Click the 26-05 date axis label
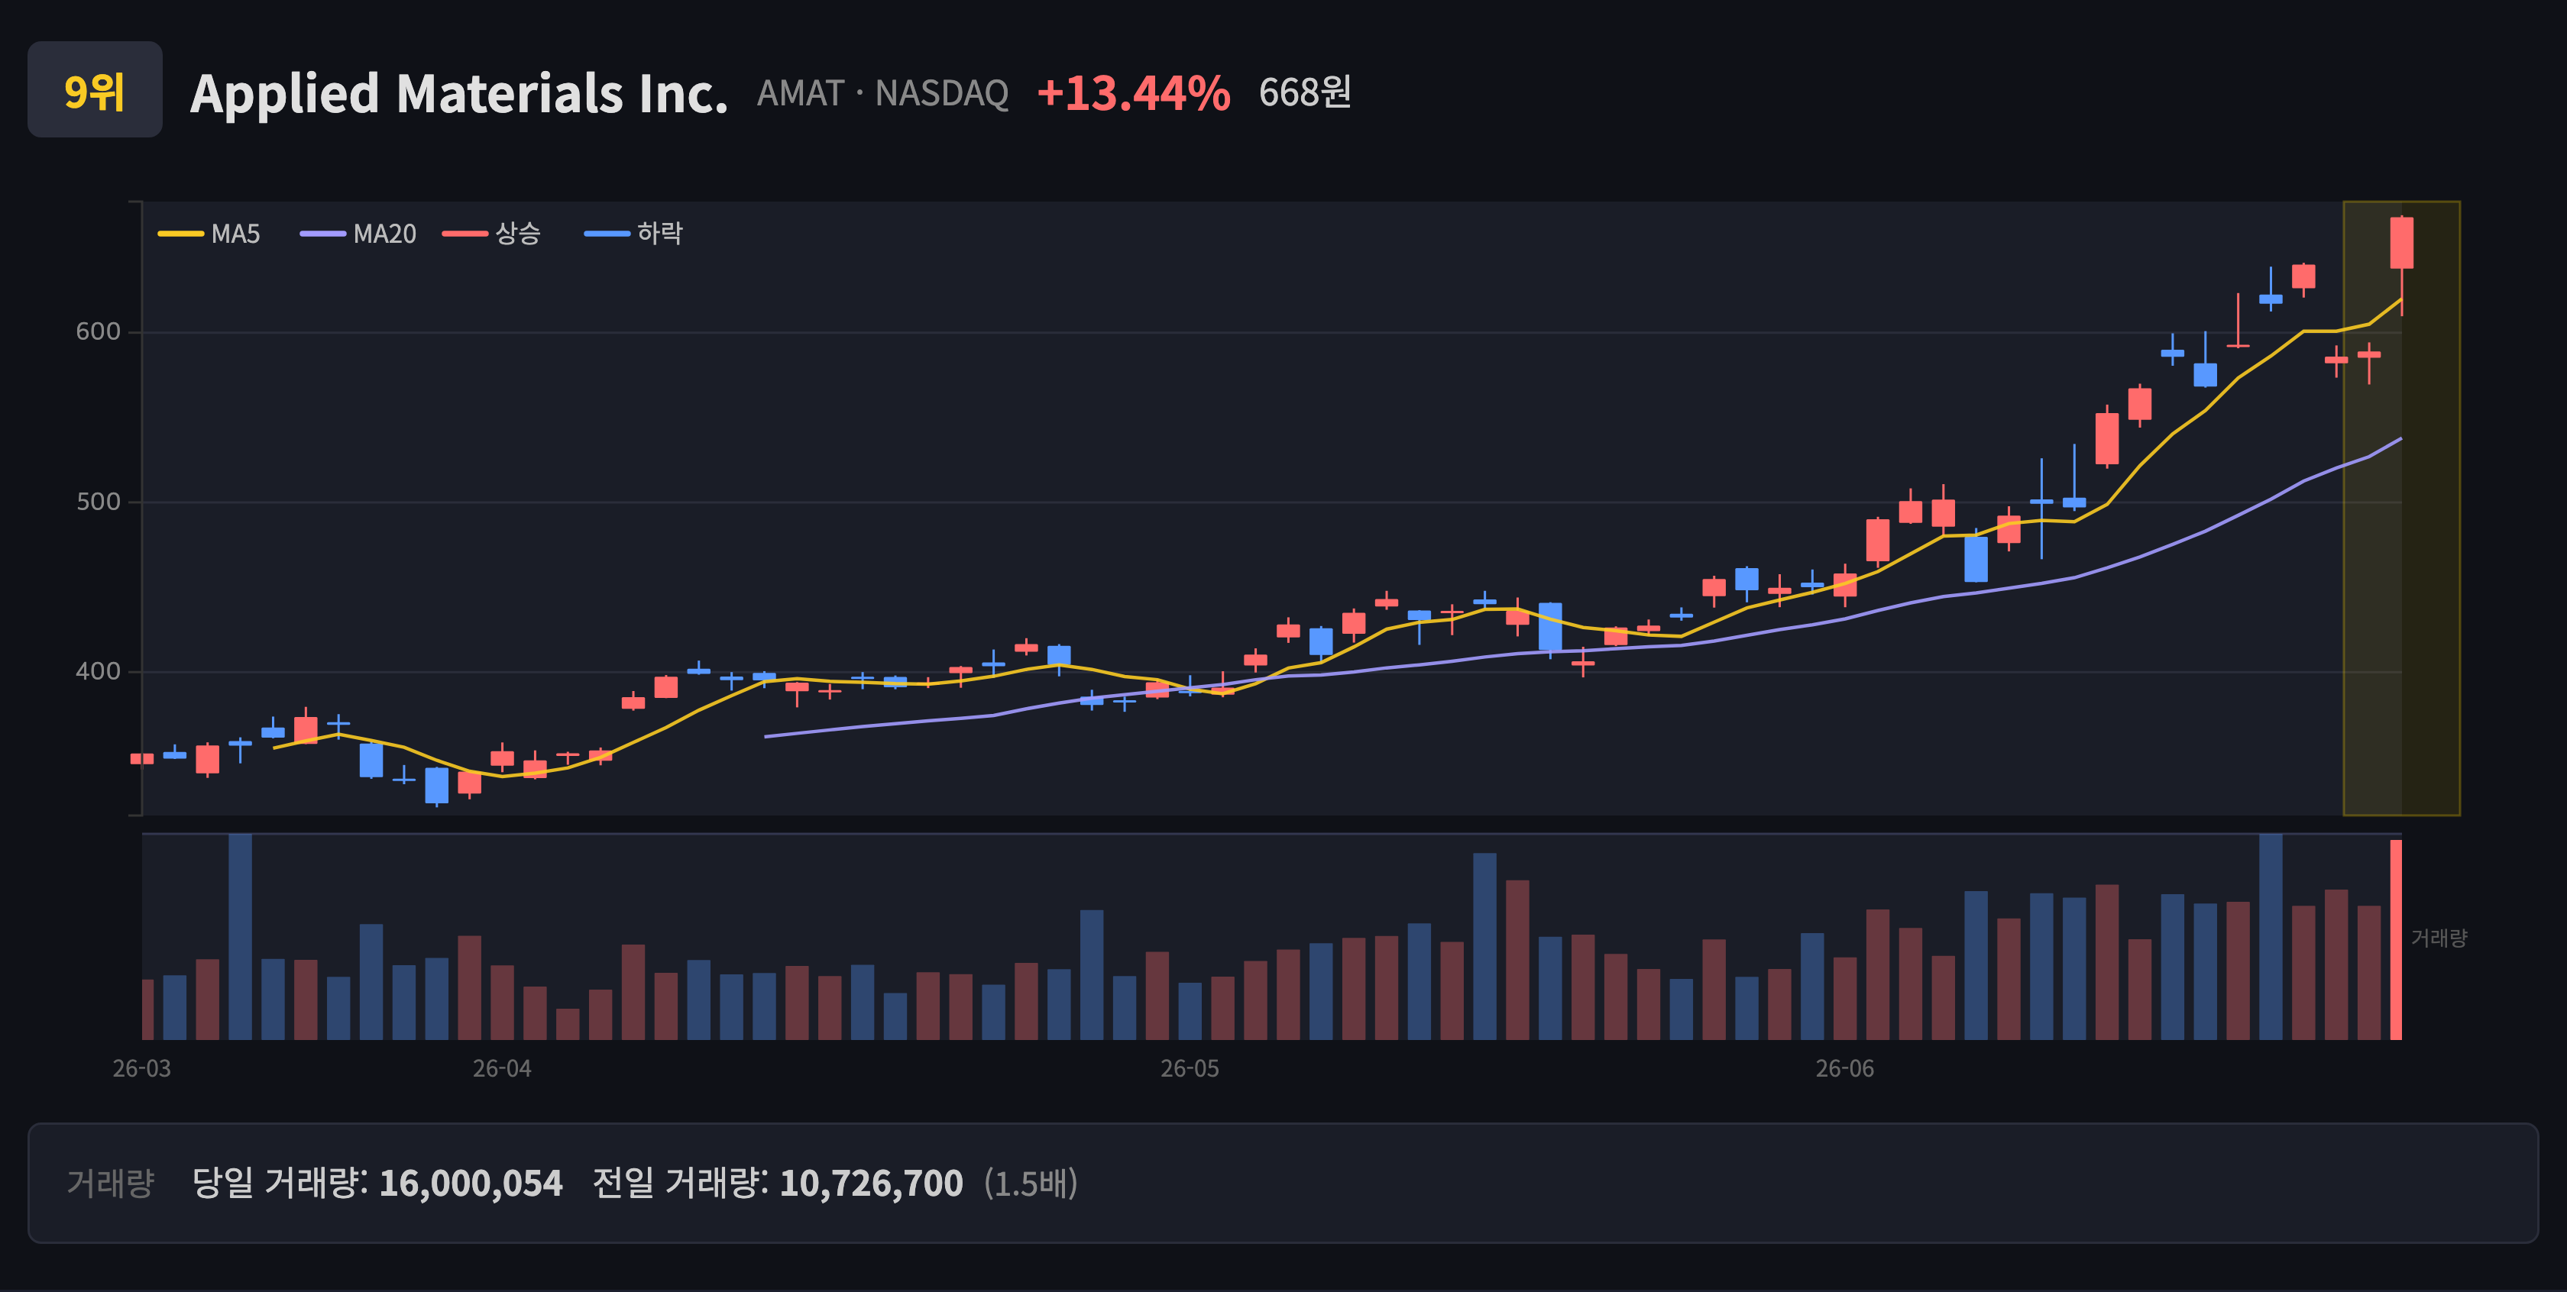The height and width of the screenshot is (1292, 2567). (x=1190, y=1069)
